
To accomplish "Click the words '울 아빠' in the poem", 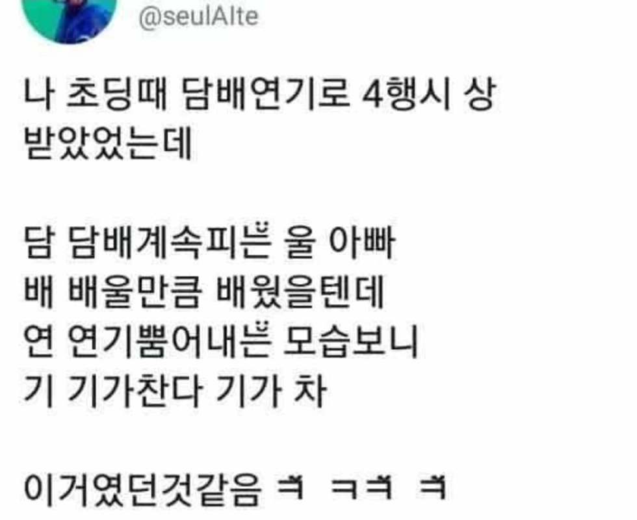I will click(x=339, y=244).
